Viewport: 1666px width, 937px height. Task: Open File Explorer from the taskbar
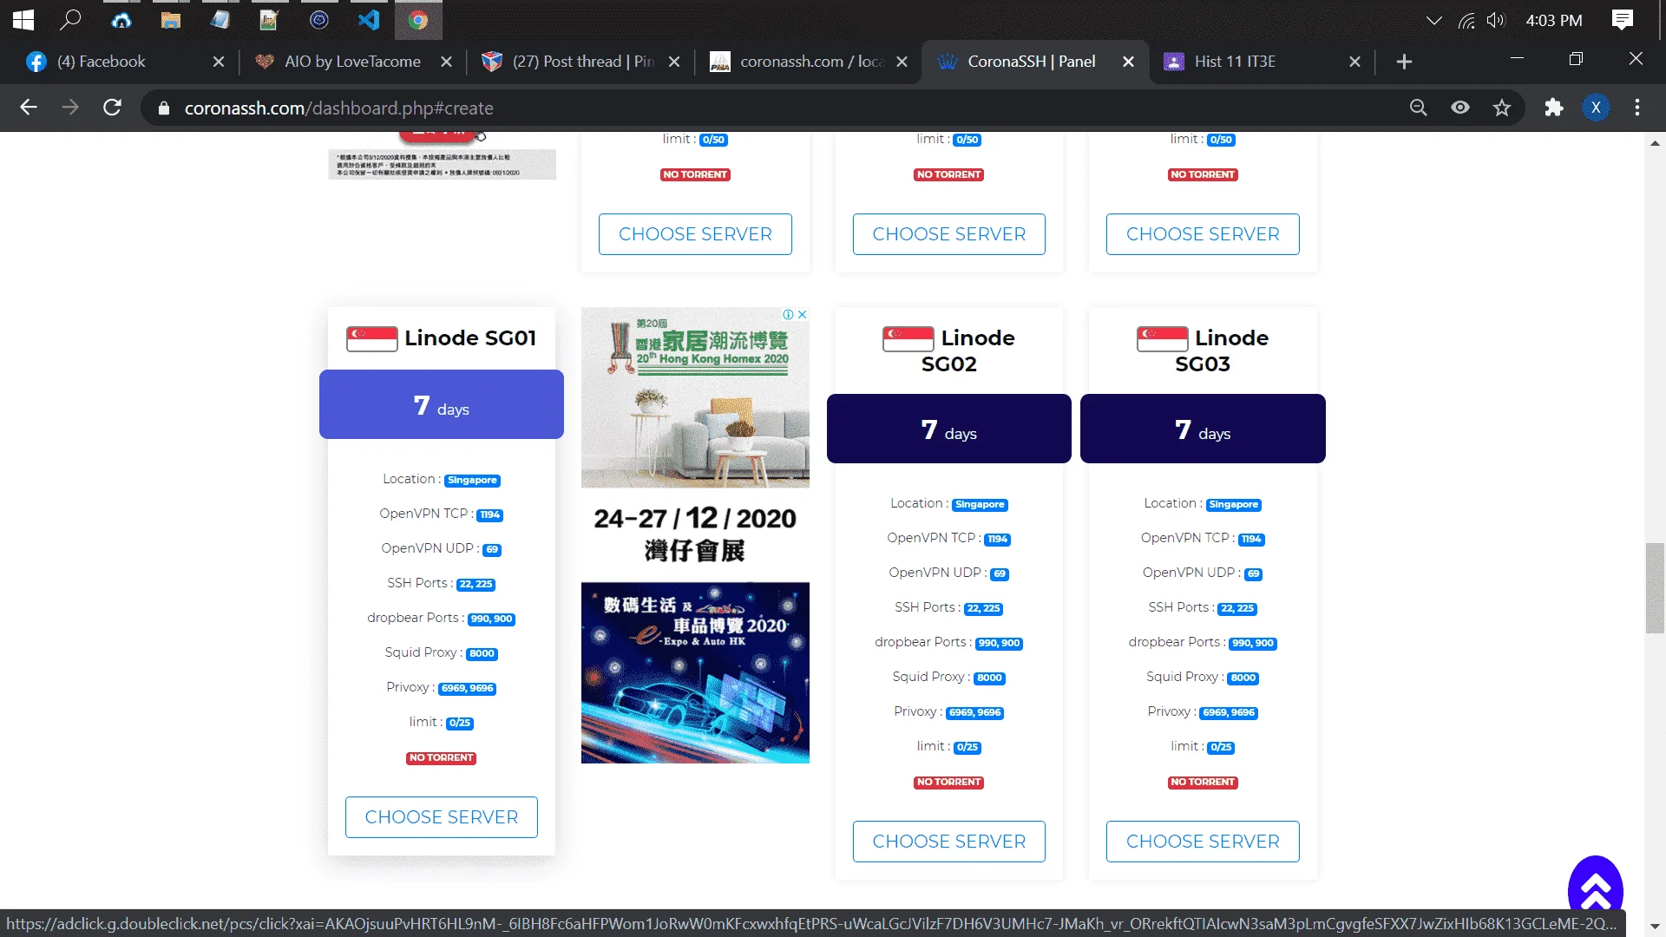point(170,20)
